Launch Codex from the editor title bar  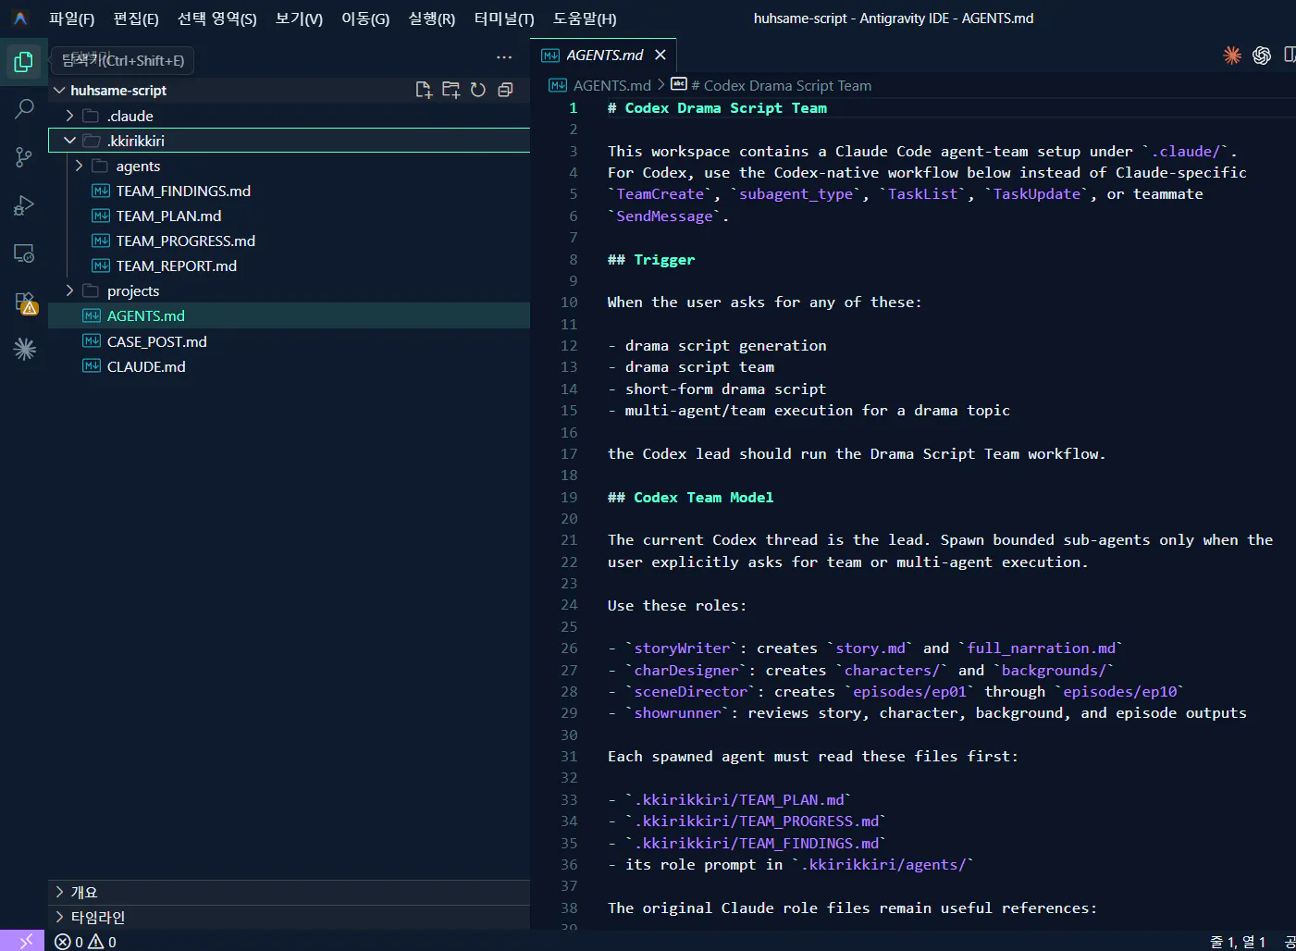1262,56
